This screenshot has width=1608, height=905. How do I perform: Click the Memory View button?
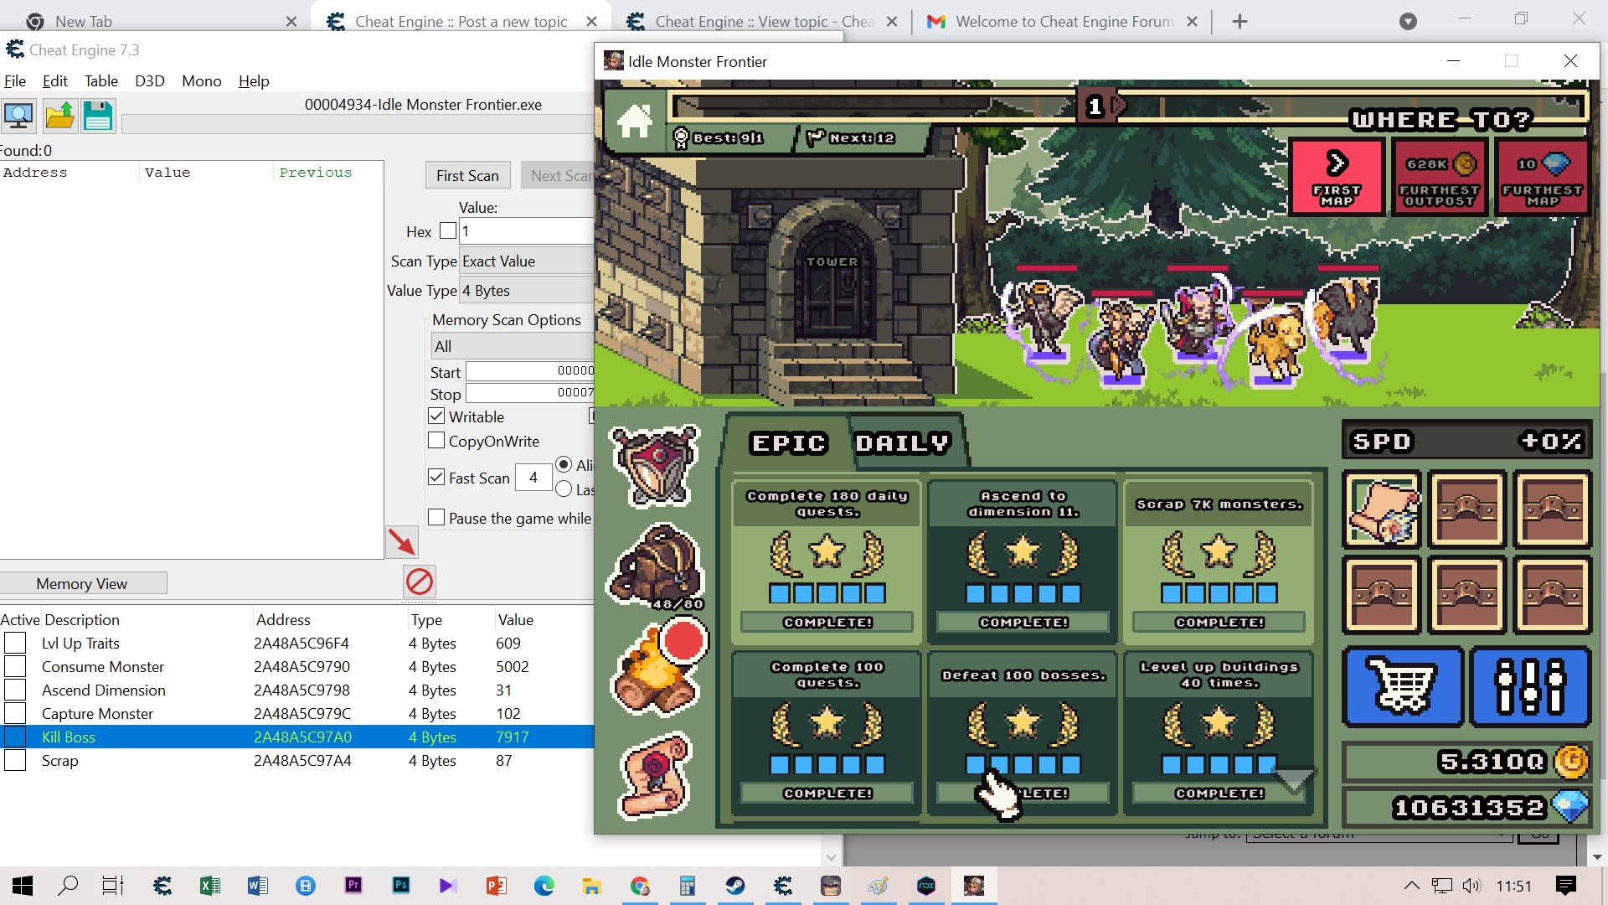coord(82,584)
